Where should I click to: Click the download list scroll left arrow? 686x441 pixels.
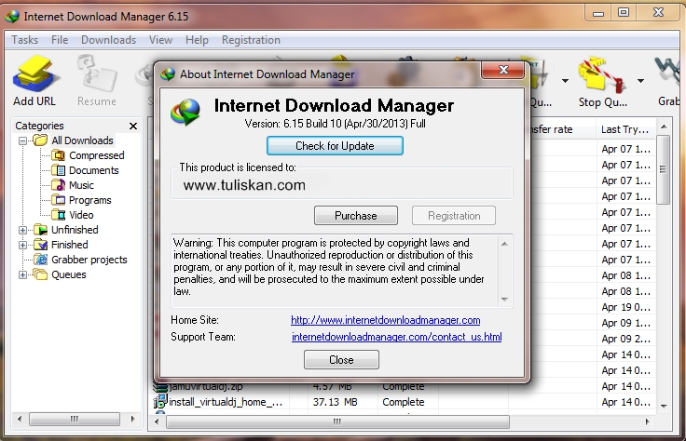click(x=157, y=421)
